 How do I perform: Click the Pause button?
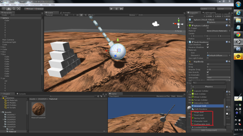pos(116,9)
